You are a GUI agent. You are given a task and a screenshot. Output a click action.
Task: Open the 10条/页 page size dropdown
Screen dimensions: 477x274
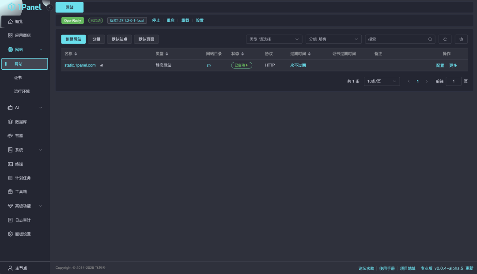pyautogui.click(x=382, y=81)
